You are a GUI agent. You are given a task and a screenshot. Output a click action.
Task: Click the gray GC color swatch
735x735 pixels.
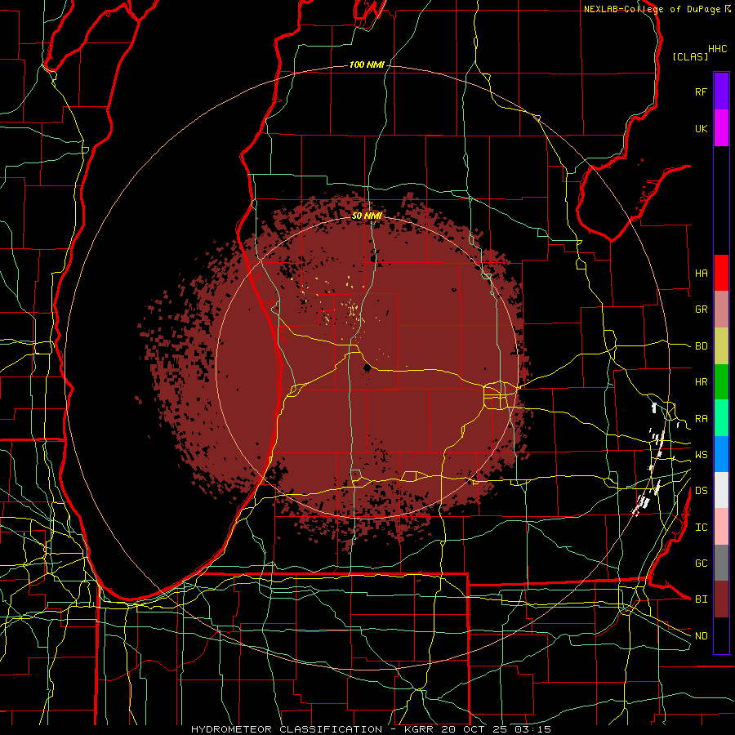[721, 563]
